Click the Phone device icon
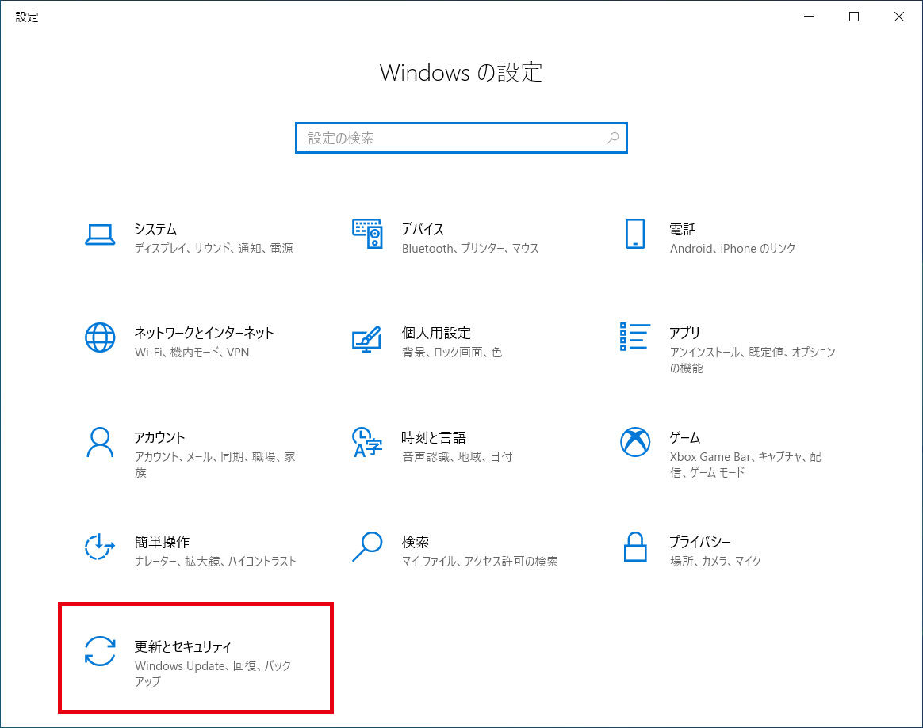This screenshot has width=923, height=728. point(635,234)
